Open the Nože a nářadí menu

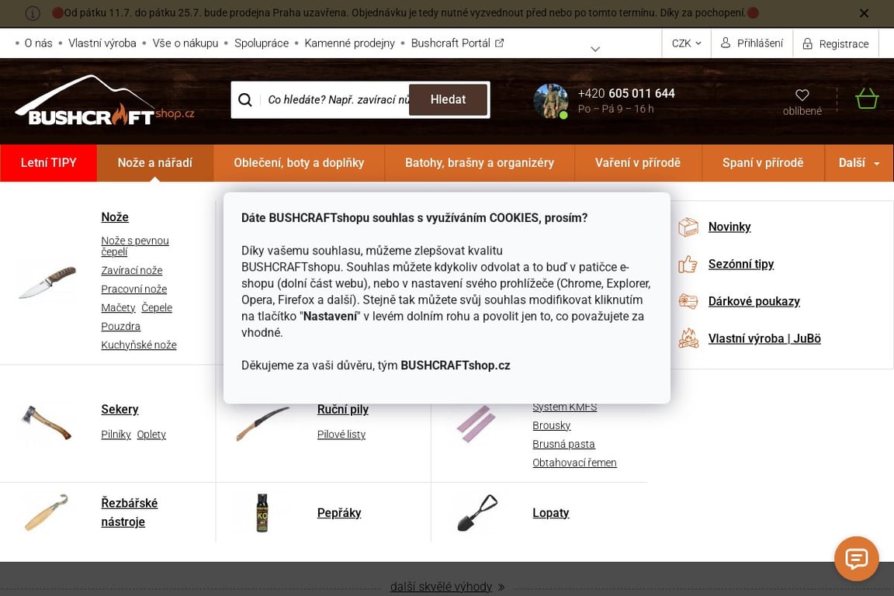click(x=155, y=163)
